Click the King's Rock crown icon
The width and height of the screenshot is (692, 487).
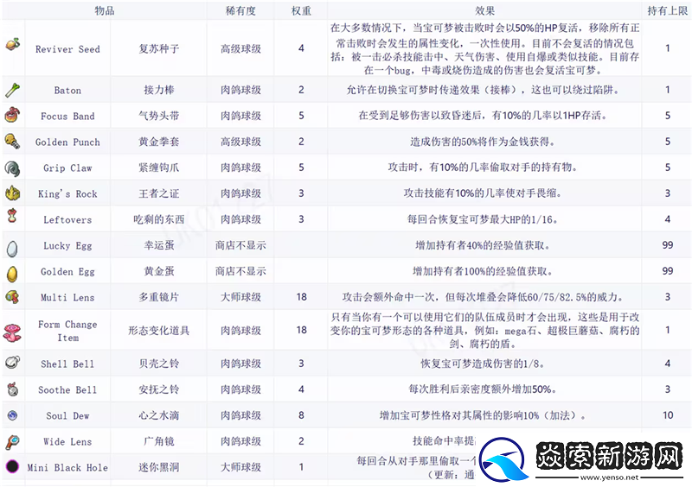click(x=12, y=193)
